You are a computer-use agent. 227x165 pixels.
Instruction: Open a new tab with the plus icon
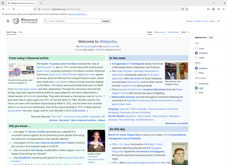[x=41, y=3]
